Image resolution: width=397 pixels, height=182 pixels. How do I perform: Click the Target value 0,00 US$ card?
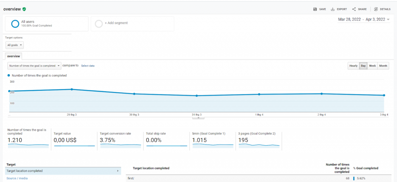tap(74, 140)
